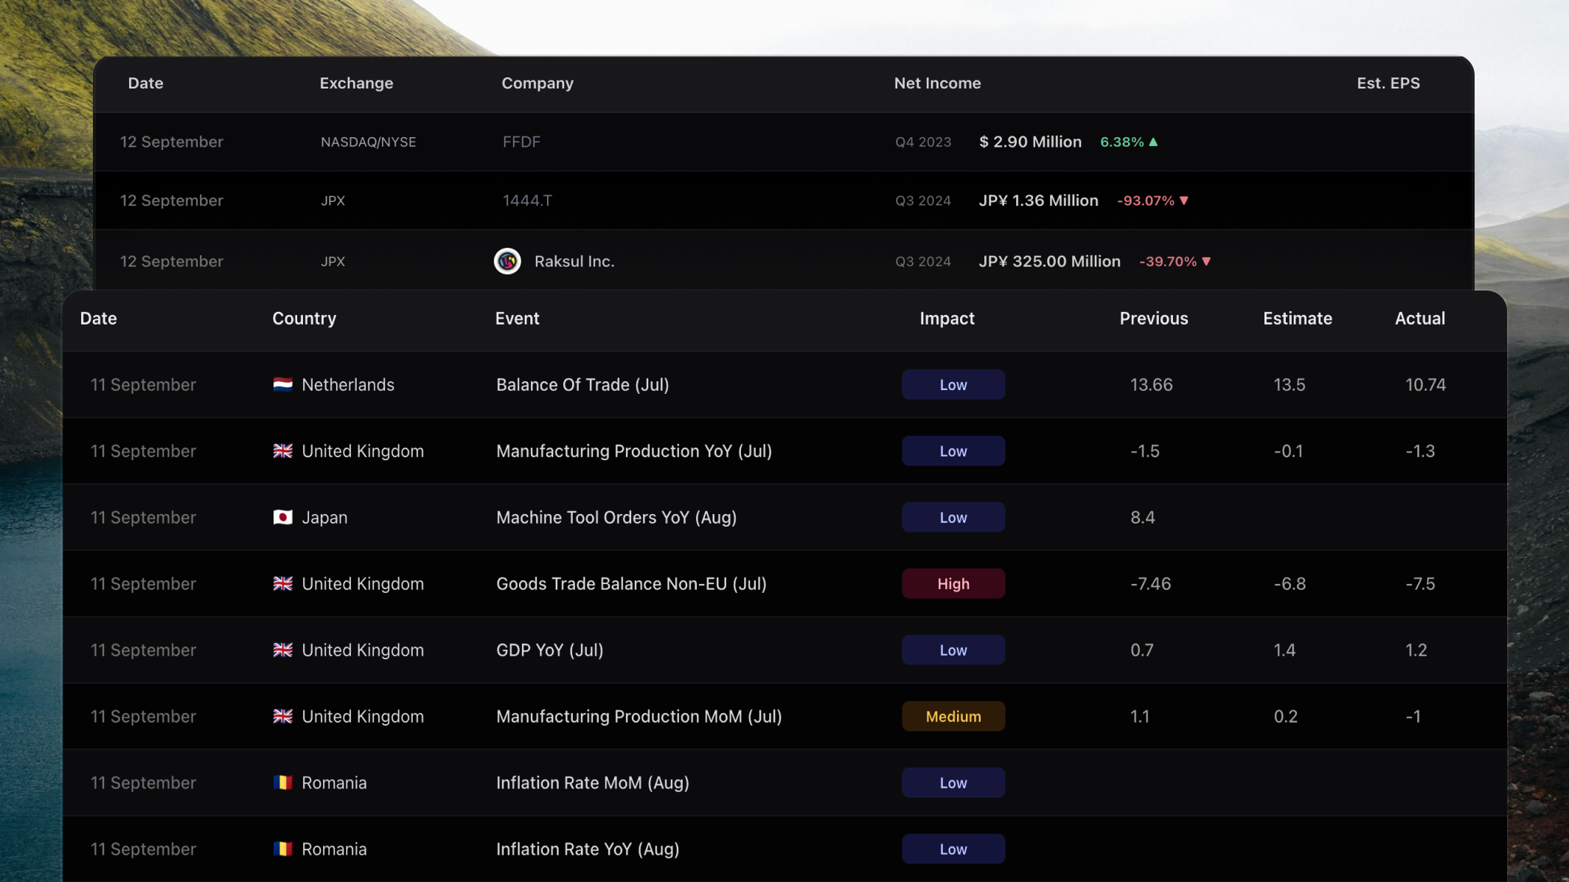Click the -6.8 estimate value

coord(1290,583)
